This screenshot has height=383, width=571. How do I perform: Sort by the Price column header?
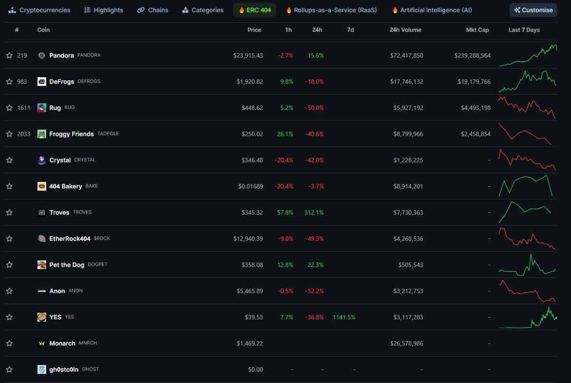coord(255,30)
